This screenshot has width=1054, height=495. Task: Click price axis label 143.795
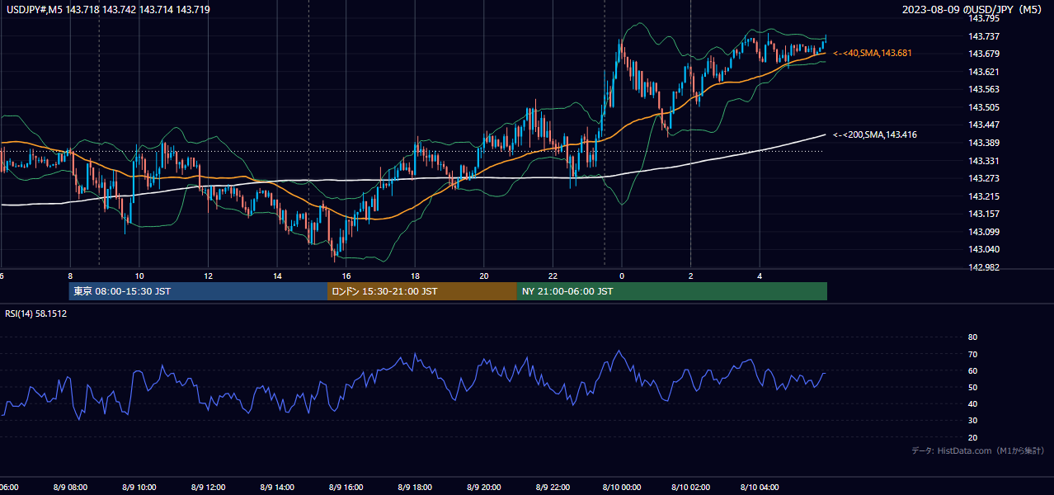tap(984, 18)
